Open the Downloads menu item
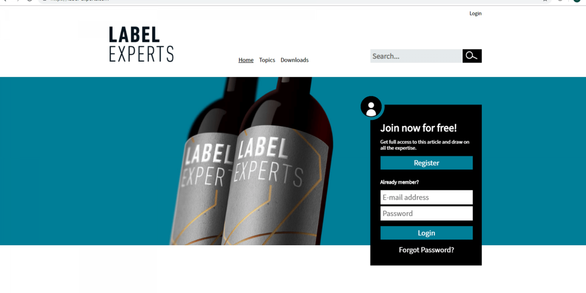This screenshot has height=293, width=586. pyautogui.click(x=295, y=60)
